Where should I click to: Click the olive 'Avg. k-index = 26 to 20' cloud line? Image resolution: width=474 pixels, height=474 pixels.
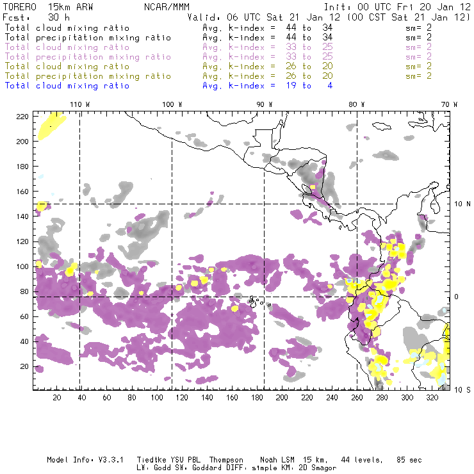coord(268,66)
